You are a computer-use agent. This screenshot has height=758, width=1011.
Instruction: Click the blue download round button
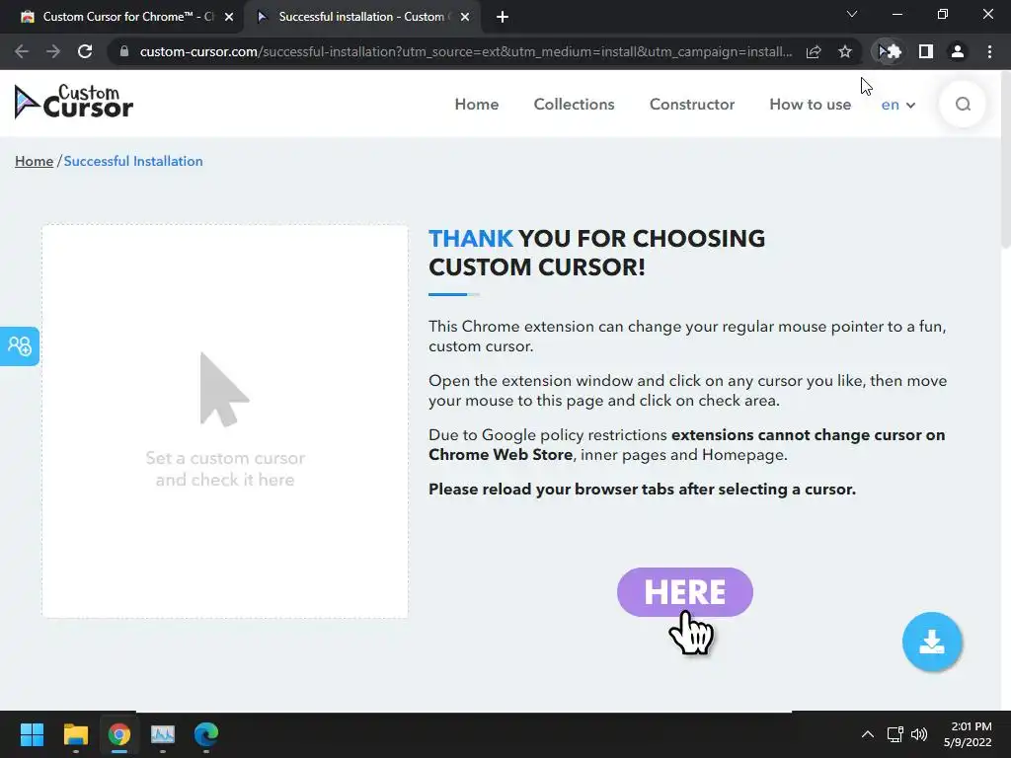tap(932, 642)
